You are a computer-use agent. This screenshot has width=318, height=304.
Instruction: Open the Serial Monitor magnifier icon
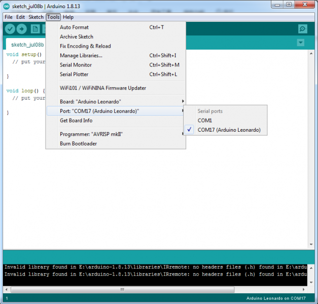click(x=303, y=29)
